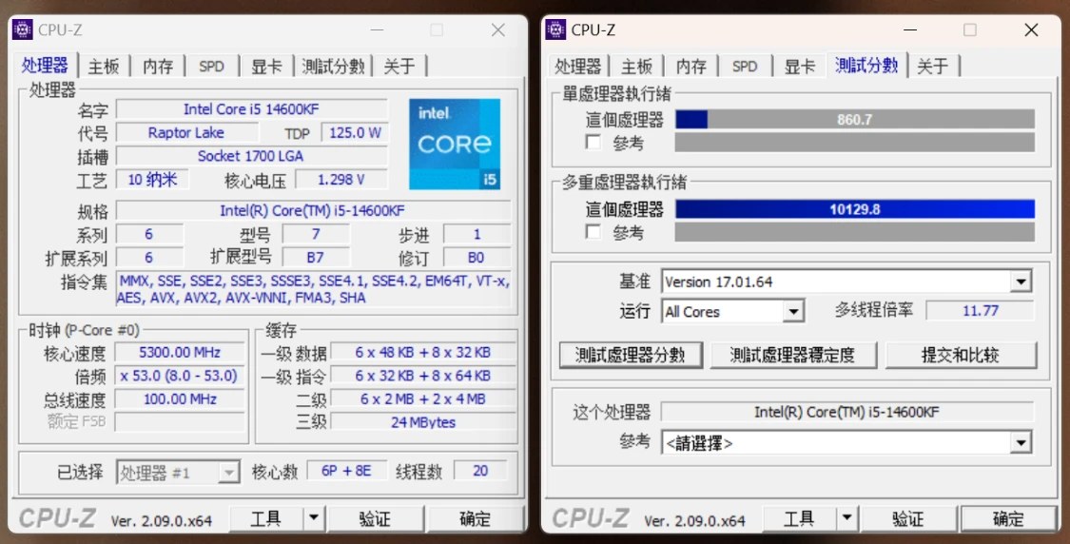Click 这个处理器 field Intel(R) Core(TM) i5-14600KF in right window

point(846,412)
